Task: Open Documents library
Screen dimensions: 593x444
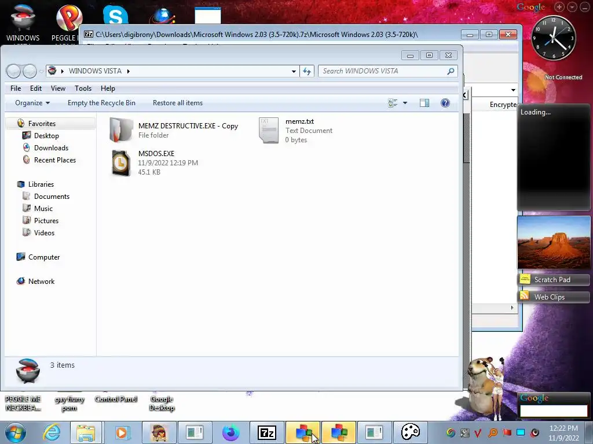Action: [x=52, y=197]
